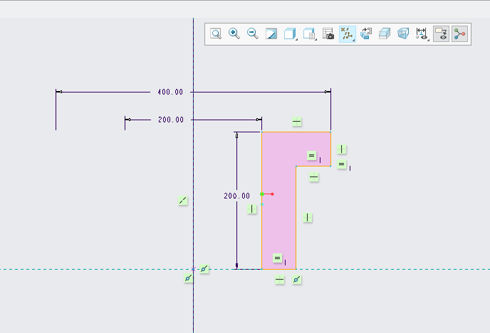Screen dimensions: 490x333
Task: Select the upper 200.00 horizontal dimension value
Action: tap(171, 120)
